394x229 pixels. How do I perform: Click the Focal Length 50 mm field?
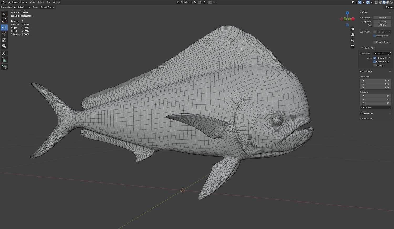(x=382, y=18)
